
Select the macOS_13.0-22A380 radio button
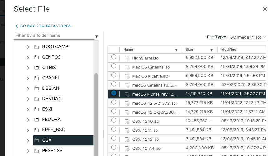point(114,111)
